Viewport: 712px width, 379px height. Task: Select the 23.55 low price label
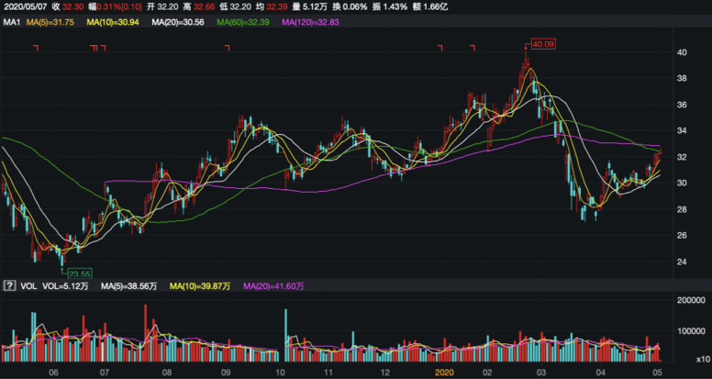point(80,273)
